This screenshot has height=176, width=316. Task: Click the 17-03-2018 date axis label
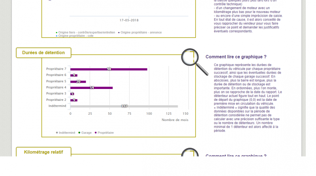[129, 20]
